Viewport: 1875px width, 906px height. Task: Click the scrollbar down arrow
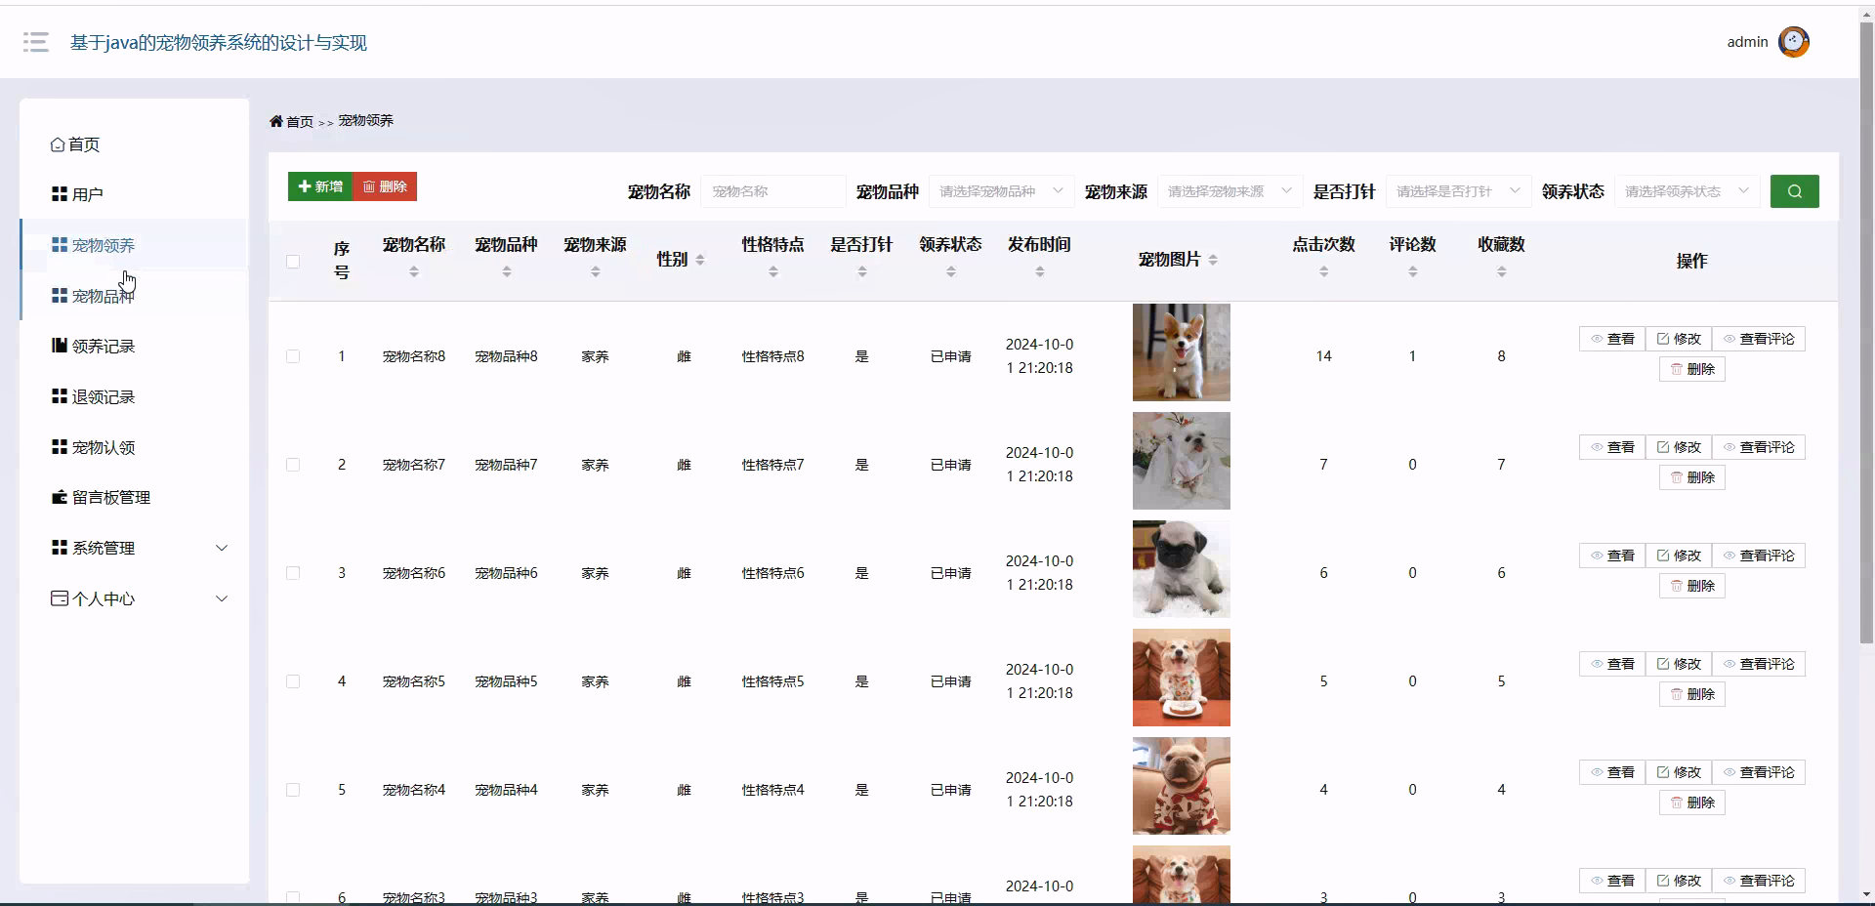[x=1866, y=894]
